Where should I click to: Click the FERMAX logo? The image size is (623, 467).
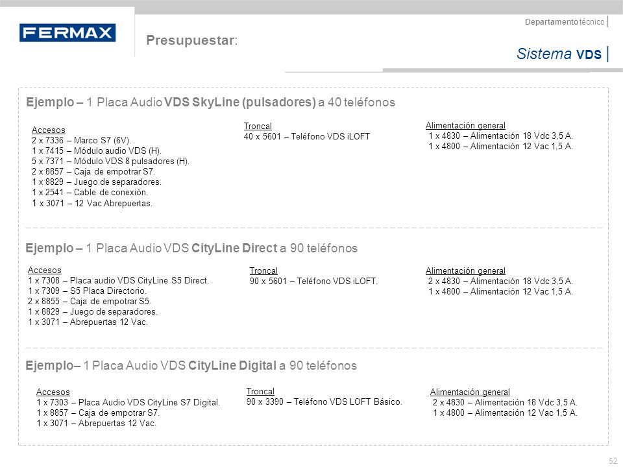tap(67, 33)
